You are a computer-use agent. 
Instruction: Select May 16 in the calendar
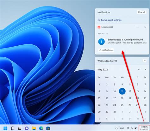(x=107, y=98)
